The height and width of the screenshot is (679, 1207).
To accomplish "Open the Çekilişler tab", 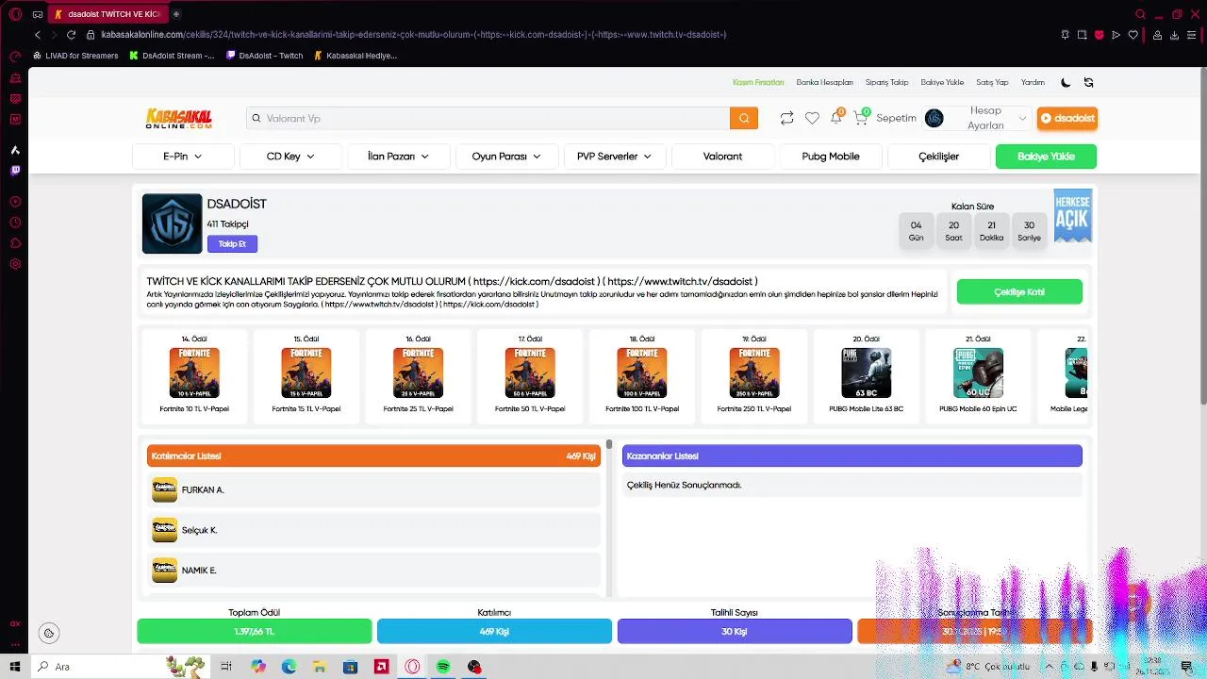I will tap(938, 157).
